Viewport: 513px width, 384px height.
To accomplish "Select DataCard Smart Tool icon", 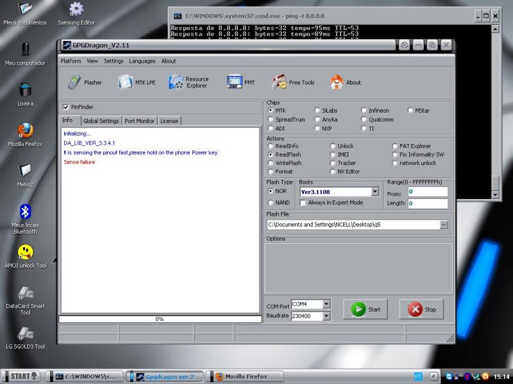I will (x=25, y=300).
